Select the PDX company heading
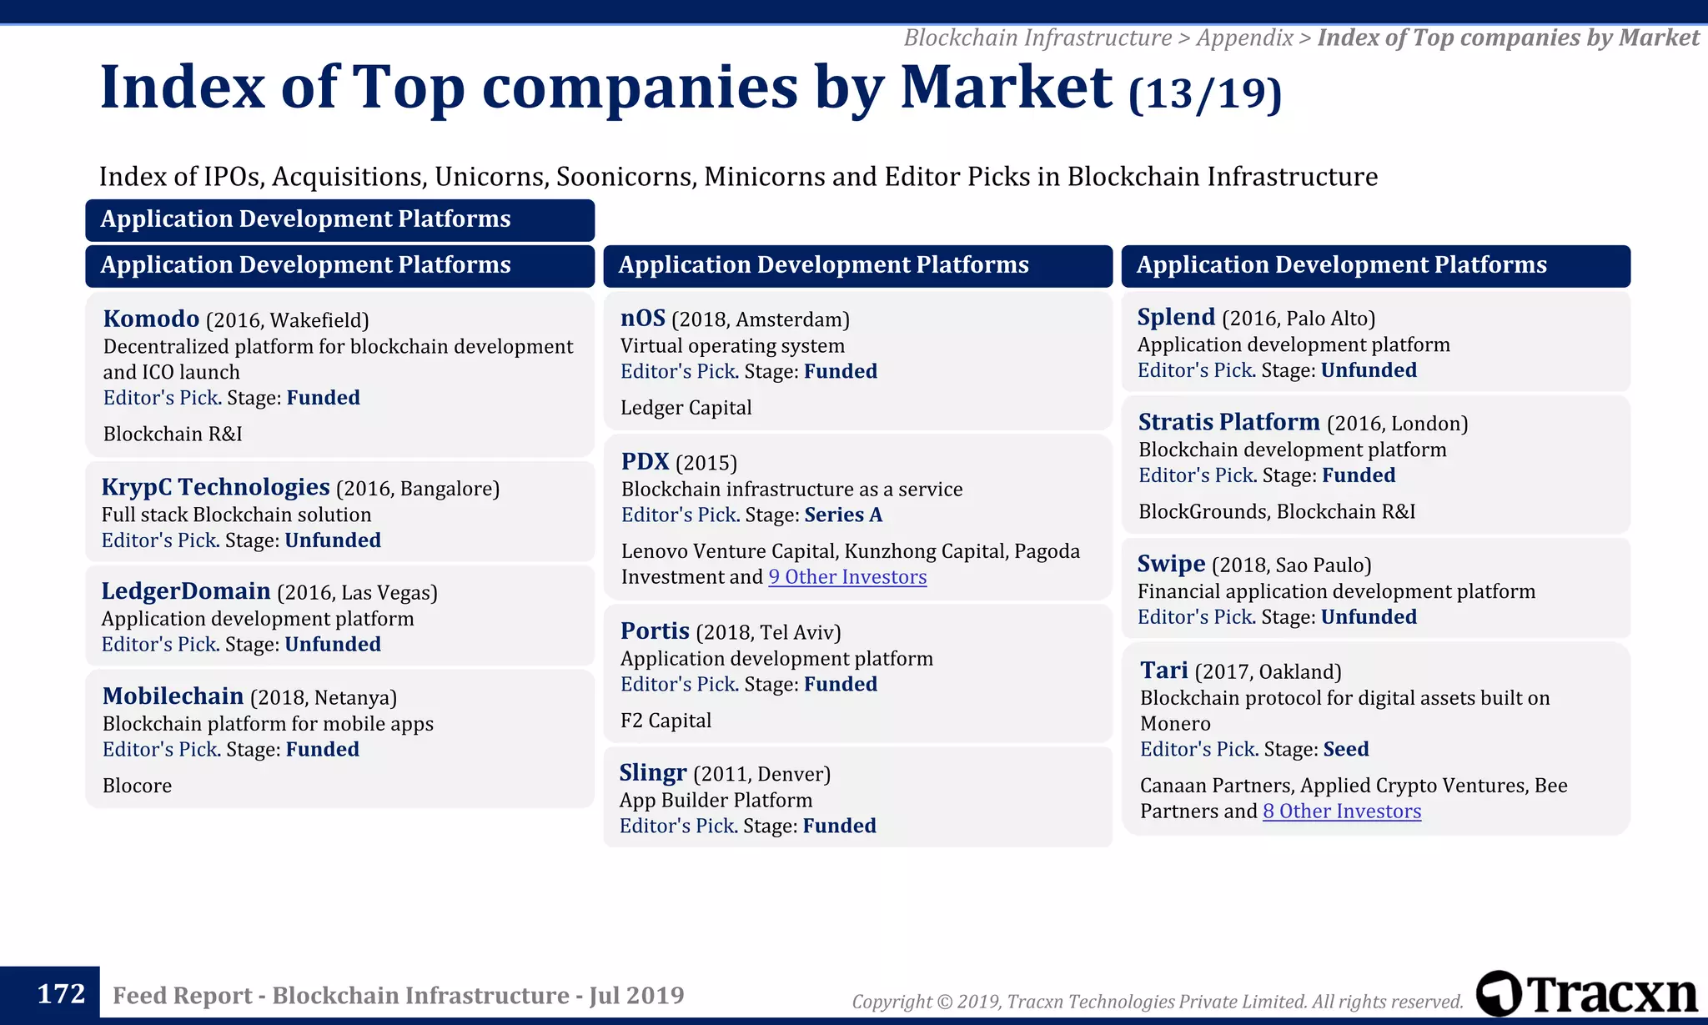Screen dimensions: 1708x1025 click(x=646, y=461)
